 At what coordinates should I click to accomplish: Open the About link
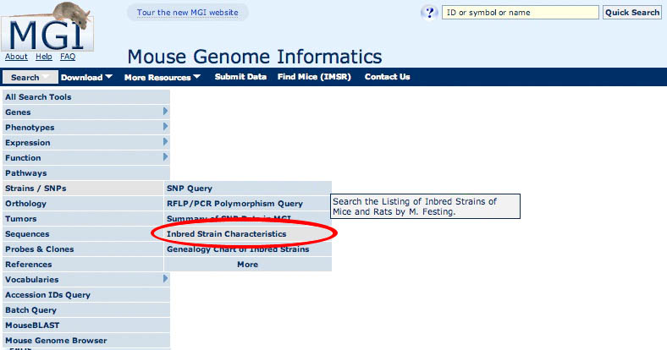tap(16, 57)
